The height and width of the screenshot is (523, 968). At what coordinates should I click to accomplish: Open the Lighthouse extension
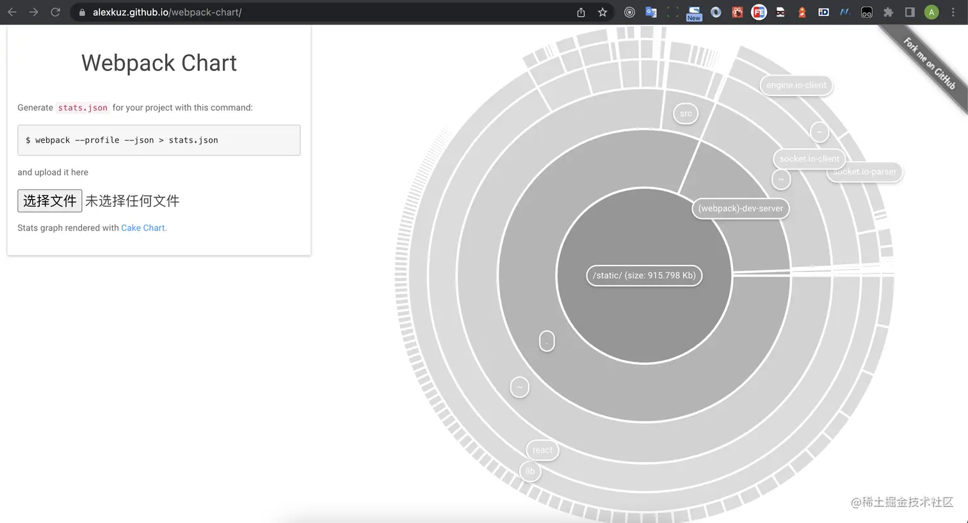click(802, 12)
